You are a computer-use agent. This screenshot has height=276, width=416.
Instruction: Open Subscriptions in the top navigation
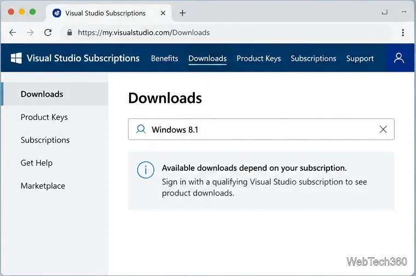tap(313, 59)
